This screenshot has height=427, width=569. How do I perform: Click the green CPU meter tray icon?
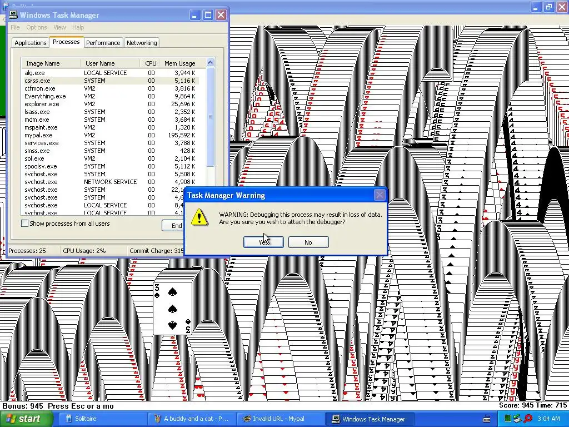click(508, 419)
